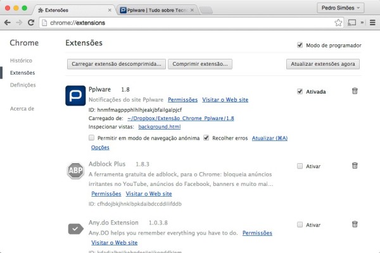Enable Any.do Extension with its Ativar checkbox
This screenshot has width=380, height=253.
tap(300, 225)
